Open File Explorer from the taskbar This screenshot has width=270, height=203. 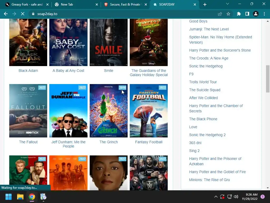(20, 197)
